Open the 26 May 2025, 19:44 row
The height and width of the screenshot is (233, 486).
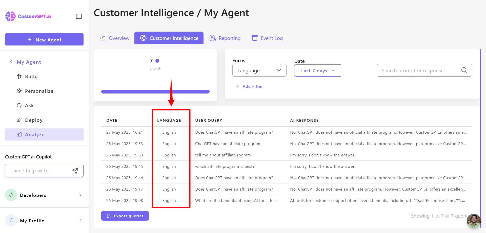287,178
